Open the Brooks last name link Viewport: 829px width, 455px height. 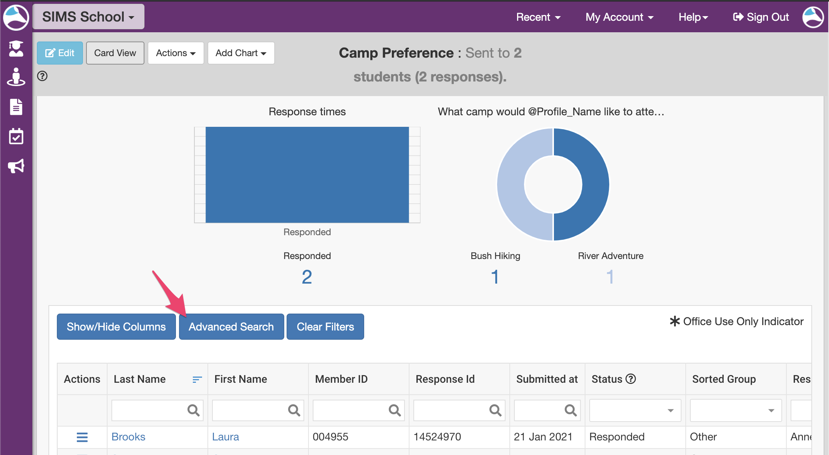(128, 437)
